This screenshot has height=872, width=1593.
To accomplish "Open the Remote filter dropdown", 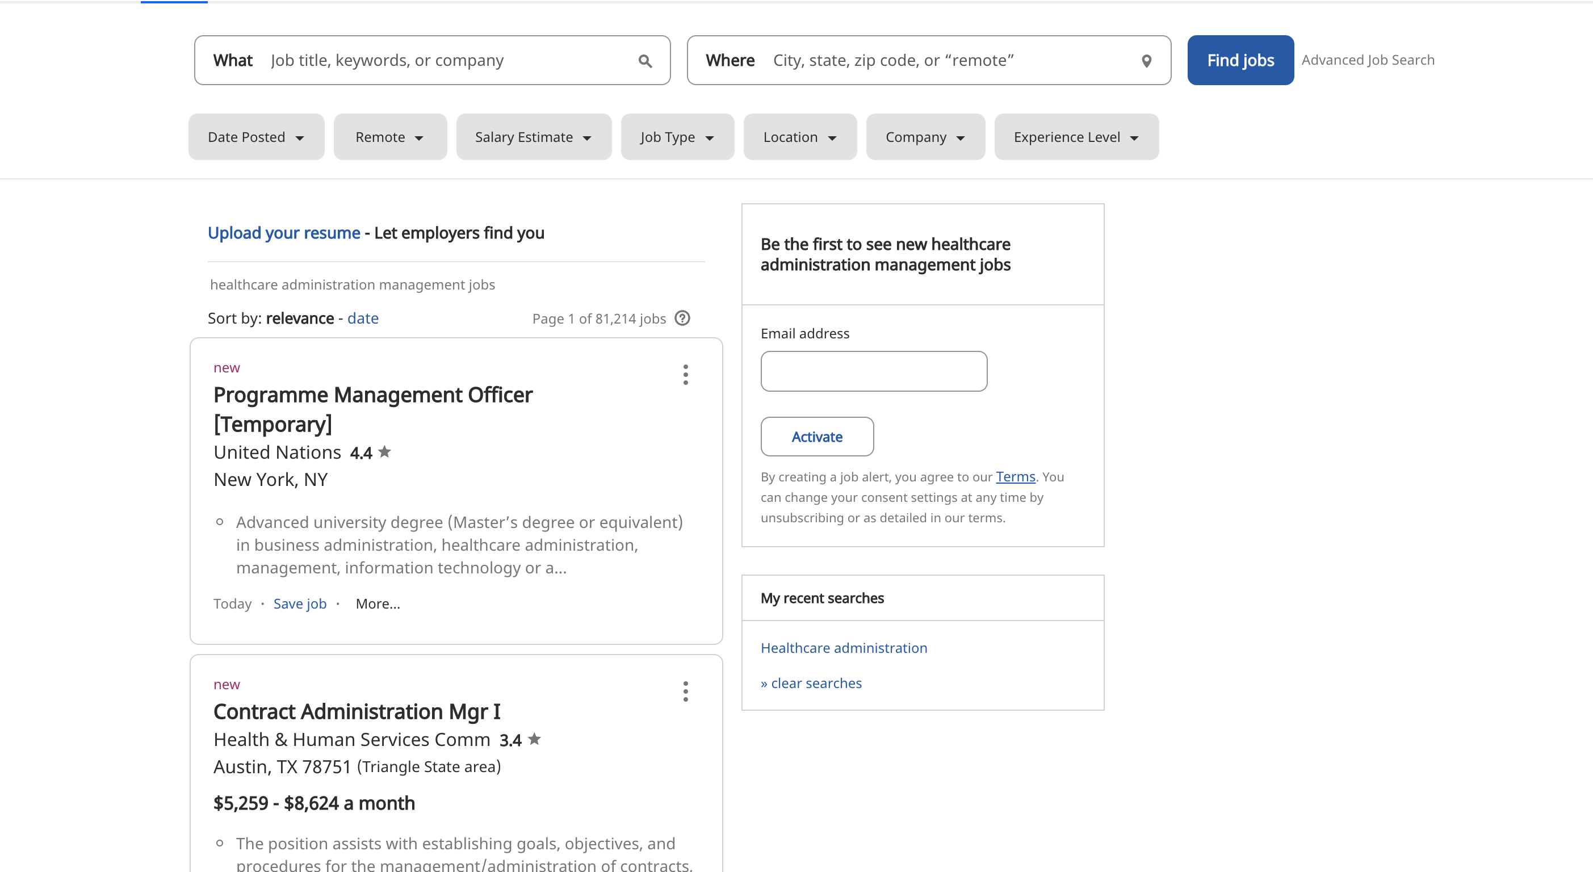I will point(389,137).
